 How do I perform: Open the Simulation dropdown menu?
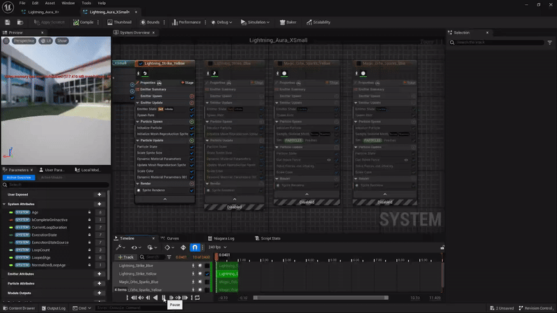click(x=256, y=22)
